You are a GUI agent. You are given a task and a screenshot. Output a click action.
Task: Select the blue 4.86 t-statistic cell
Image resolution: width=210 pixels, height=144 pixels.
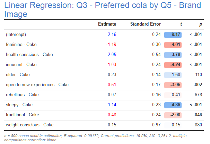point(175,105)
